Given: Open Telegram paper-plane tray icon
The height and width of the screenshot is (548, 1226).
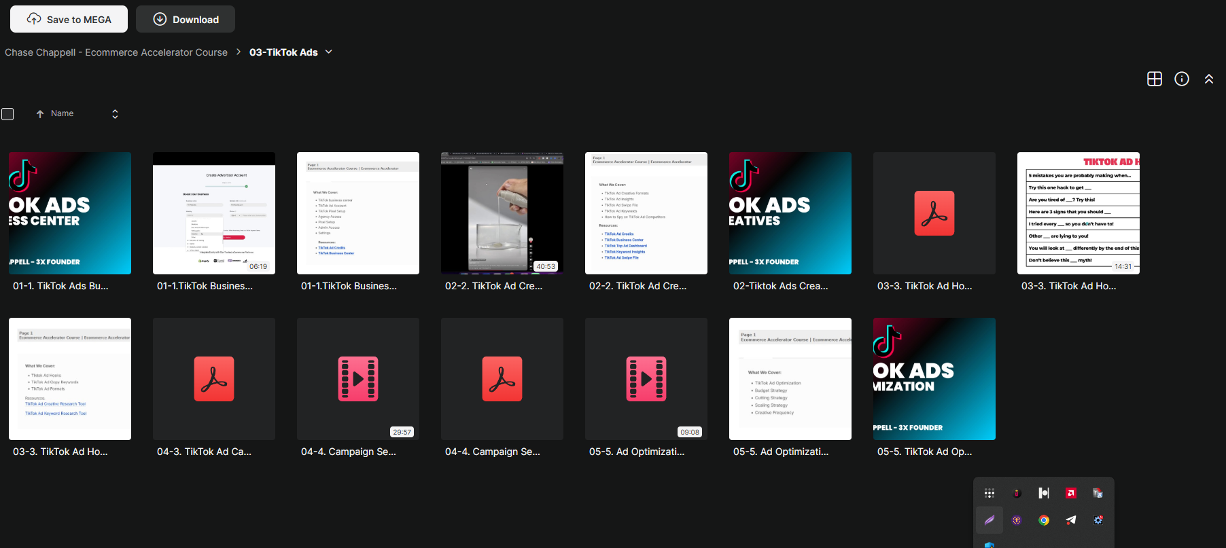Looking at the screenshot, I should pos(1071,520).
